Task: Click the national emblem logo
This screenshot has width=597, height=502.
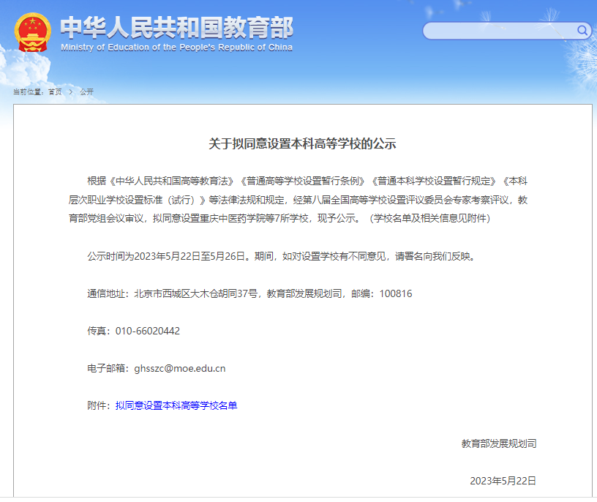Action: [x=33, y=32]
